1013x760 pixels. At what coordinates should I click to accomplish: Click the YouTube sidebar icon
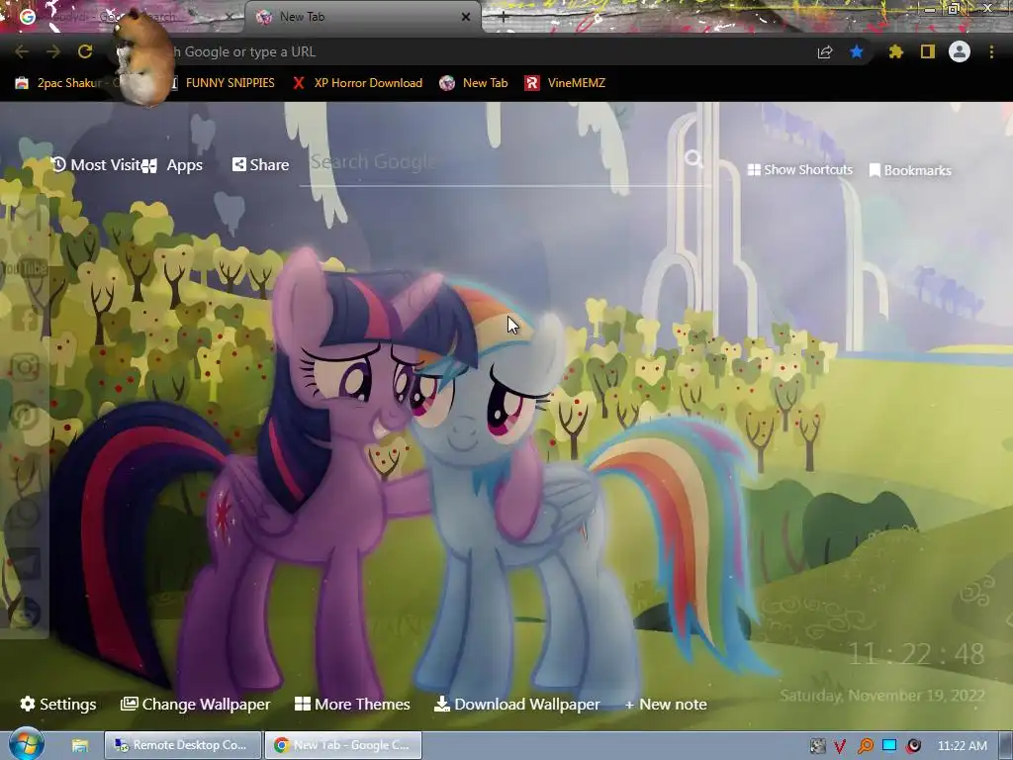click(25, 268)
